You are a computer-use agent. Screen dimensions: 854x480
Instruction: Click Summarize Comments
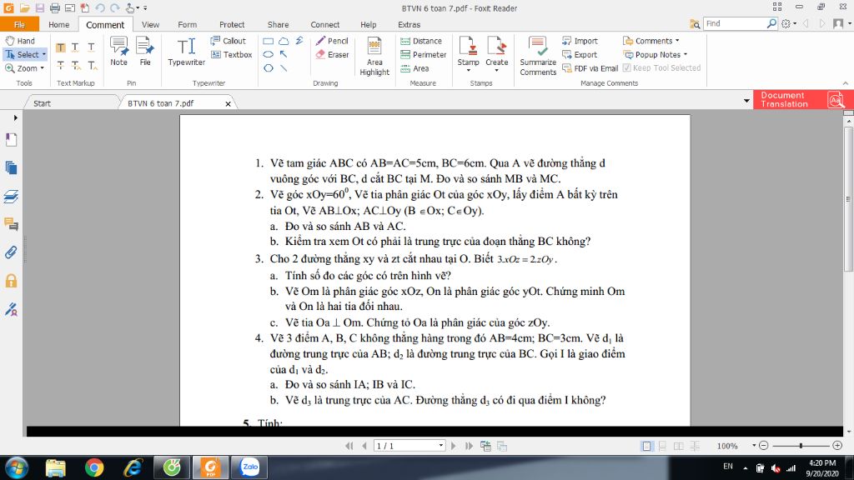point(538,57)
